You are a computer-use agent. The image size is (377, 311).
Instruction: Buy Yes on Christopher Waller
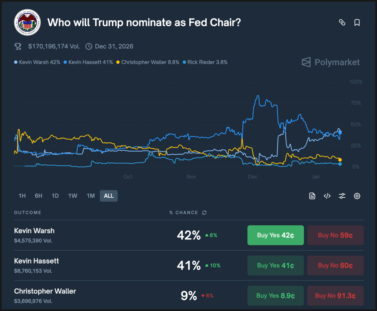point(275,295)
